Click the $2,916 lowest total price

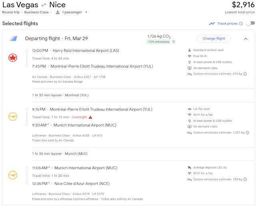point(242,5)
